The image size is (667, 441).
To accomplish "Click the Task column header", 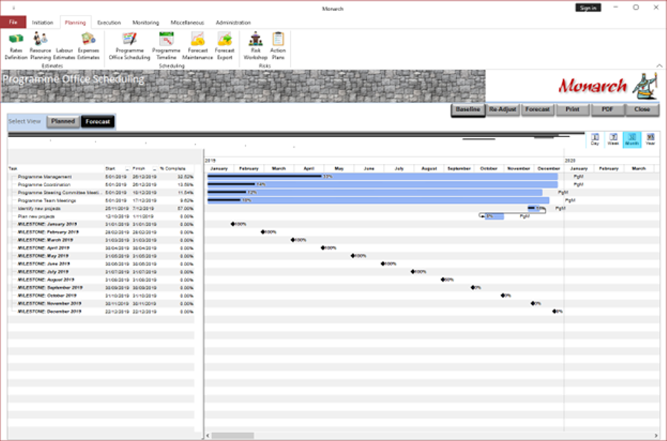I will [x=56, y=169].
